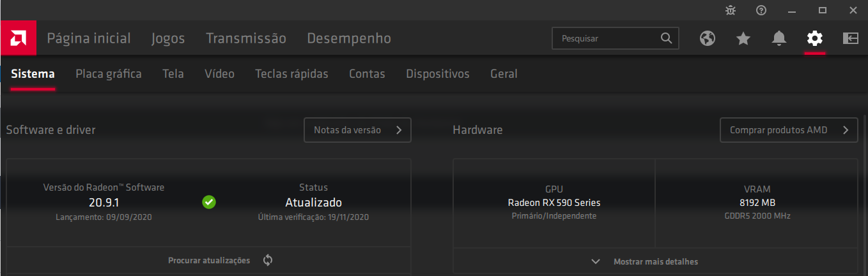Open the favorites star icon
The height and width of the screenshot is (276, 868).
pos(743,38)
